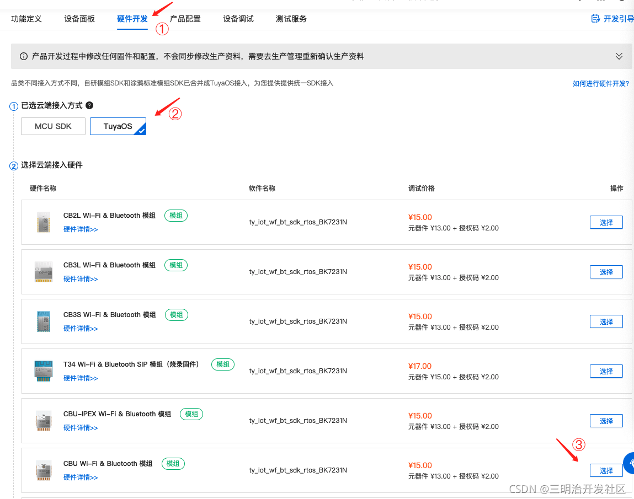Click 选择 for T34 SIP module
This screenshot has height=499, width=634.
pos(606,371)
